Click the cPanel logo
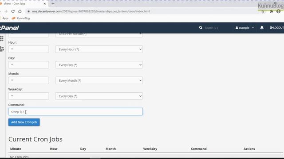 click(9, 28)
